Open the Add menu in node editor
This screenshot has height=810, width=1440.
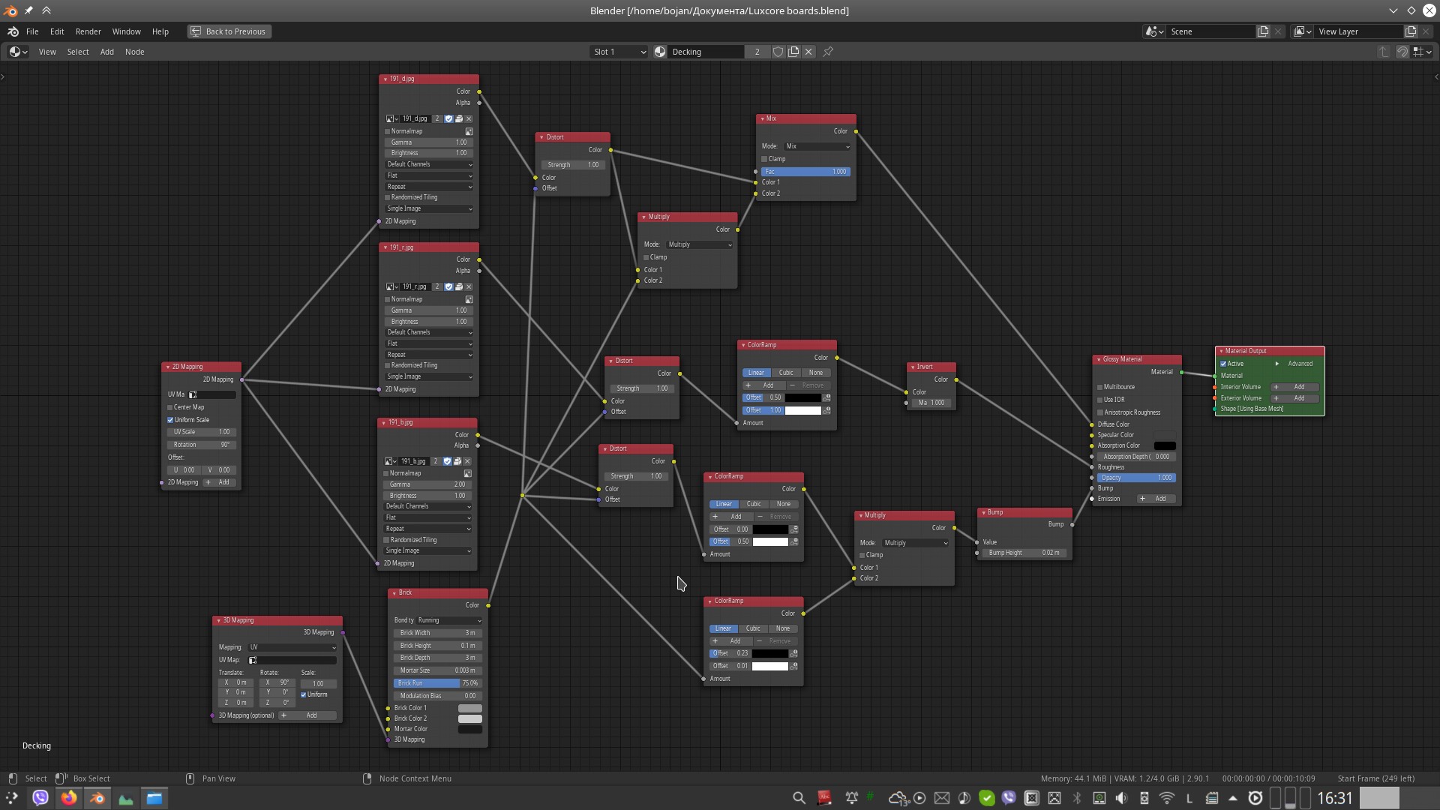point(107,52)
